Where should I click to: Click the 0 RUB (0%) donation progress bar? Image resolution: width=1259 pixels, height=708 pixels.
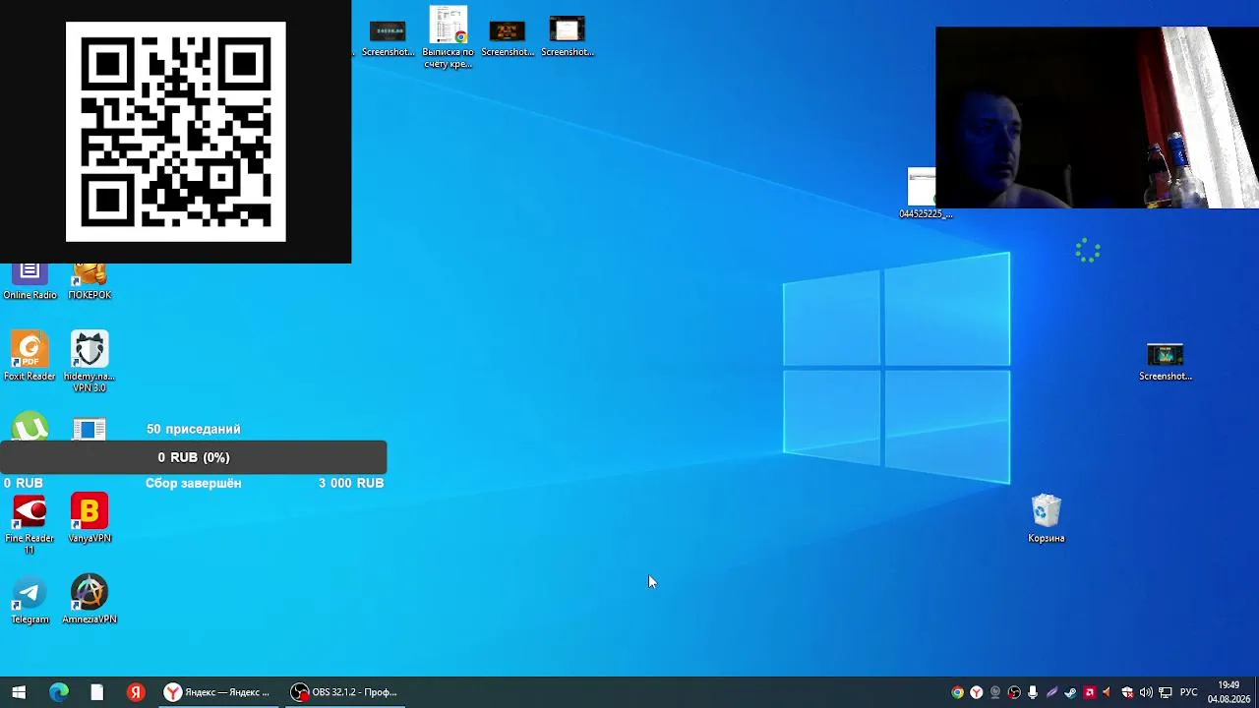pos(194,457)
